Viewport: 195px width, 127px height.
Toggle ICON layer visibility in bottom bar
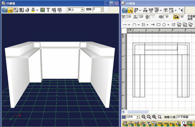[x=166, y=123]
